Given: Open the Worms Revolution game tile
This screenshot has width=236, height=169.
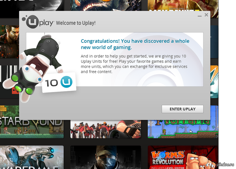Looking at the screenshot, I should 183,157.
